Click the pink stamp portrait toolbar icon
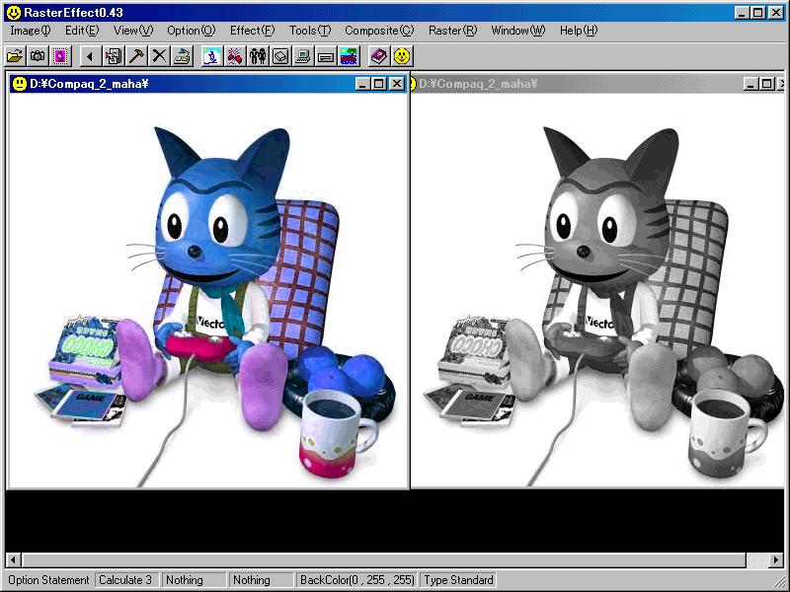Screen dimensions: 790x592 (x=60, y=56)
